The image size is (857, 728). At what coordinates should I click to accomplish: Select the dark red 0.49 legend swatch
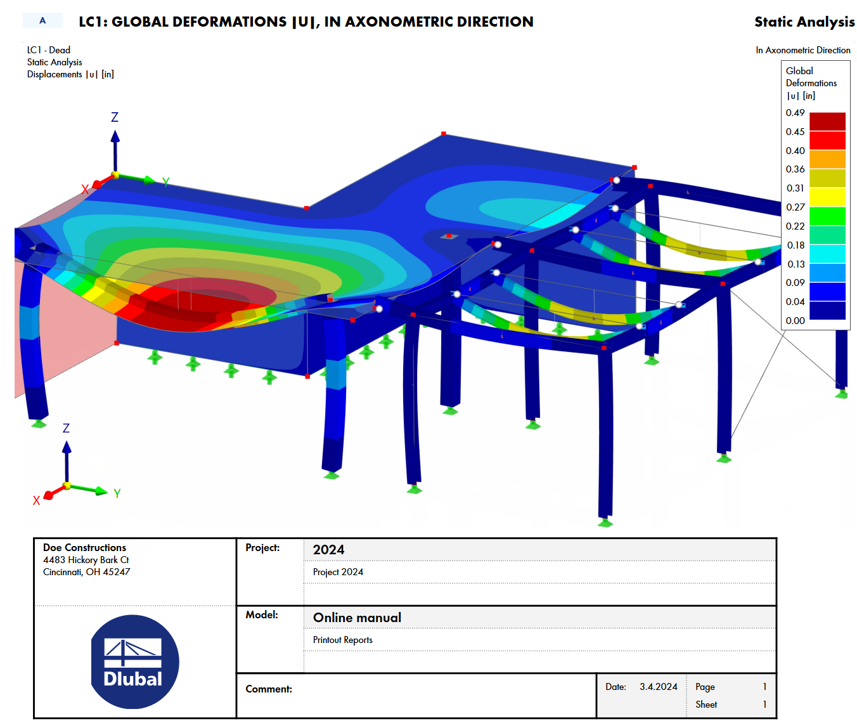coord(827,122)
